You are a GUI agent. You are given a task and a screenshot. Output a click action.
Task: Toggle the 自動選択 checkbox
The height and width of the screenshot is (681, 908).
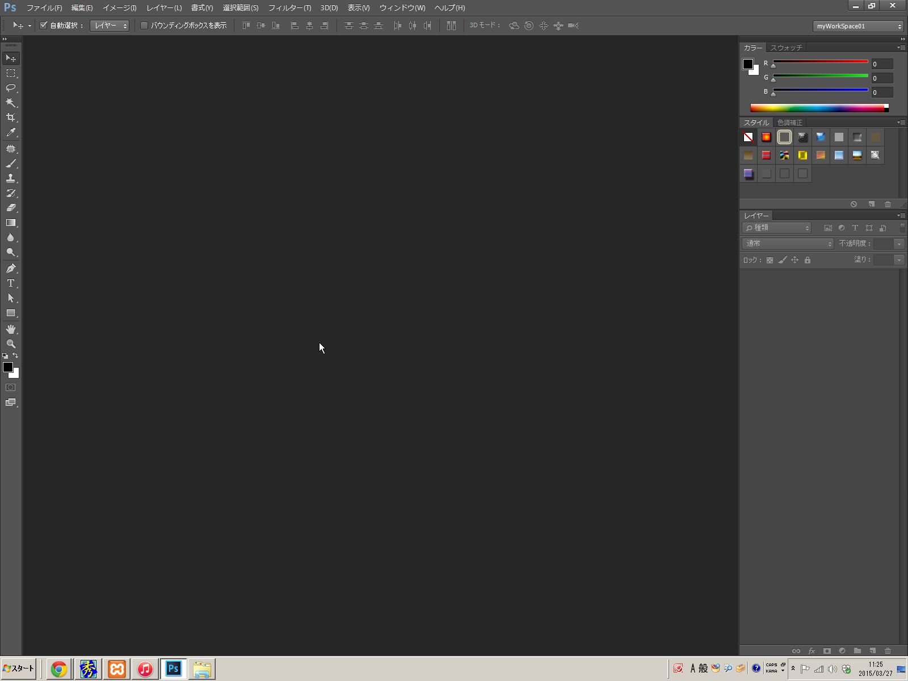43,26
